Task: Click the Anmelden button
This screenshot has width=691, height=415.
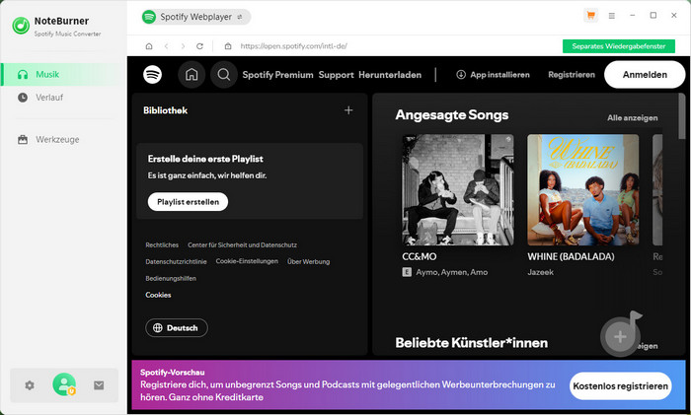Action: (x=645, y=75)
